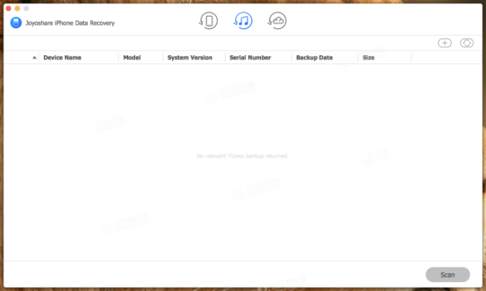Sort list by Model column
Image resolution: width=486 pixels, height=291 pixels.
point(132,57)
